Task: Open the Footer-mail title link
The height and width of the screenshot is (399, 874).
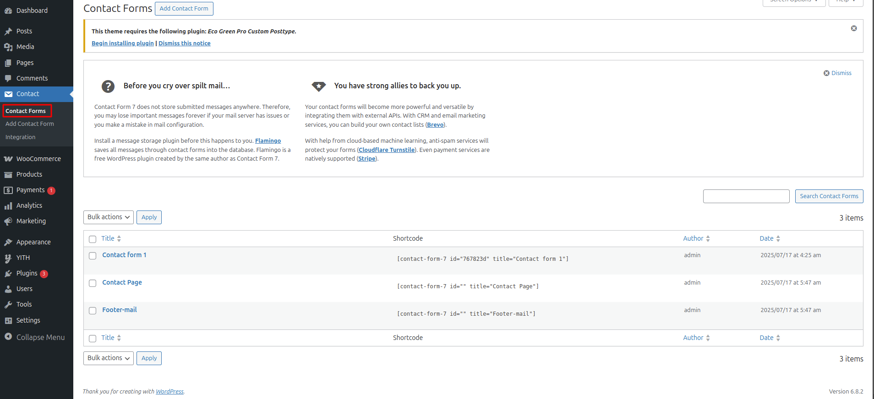Action: click(x=120, y=310)
